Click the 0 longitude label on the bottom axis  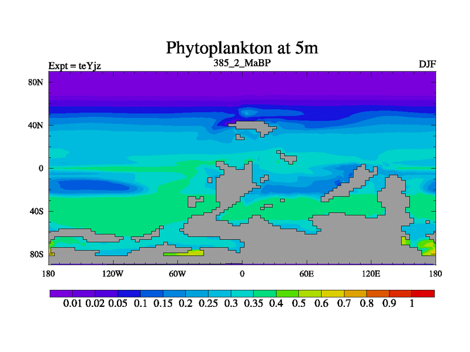click(x=241, y=273)
